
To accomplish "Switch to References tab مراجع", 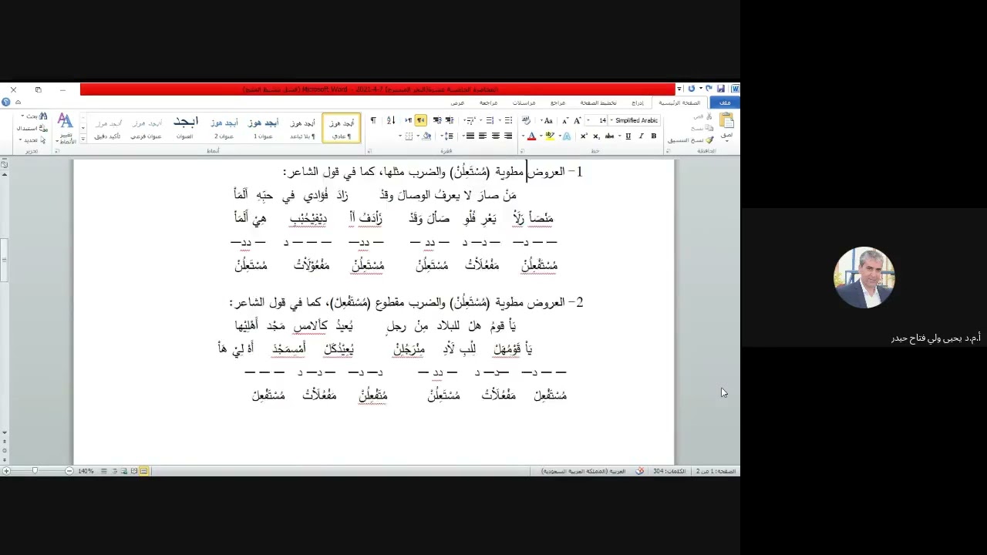I will [x=558, y=103].
